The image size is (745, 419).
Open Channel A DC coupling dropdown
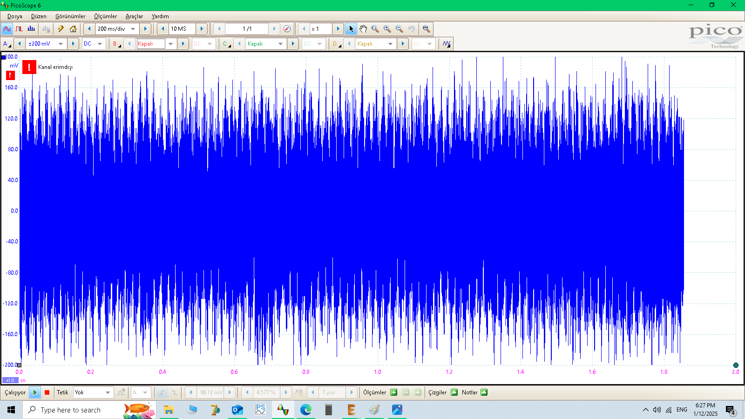point(100,44)
